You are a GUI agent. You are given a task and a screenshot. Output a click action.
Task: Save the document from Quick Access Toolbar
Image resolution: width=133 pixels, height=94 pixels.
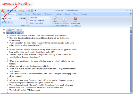(x=8, y=11)
